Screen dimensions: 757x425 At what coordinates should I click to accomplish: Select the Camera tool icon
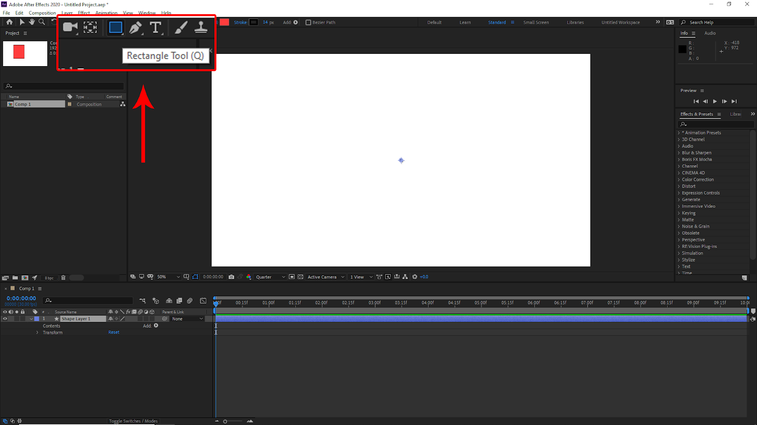pos(70,27)
